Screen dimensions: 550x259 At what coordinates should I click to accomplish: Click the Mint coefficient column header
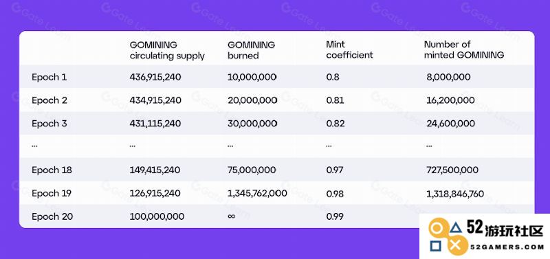(349, 49)
